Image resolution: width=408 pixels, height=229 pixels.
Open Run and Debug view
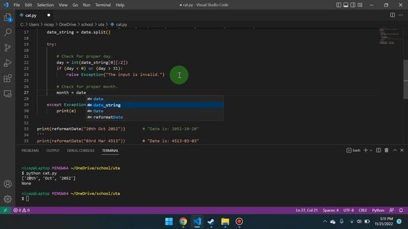tap(8, 63)
